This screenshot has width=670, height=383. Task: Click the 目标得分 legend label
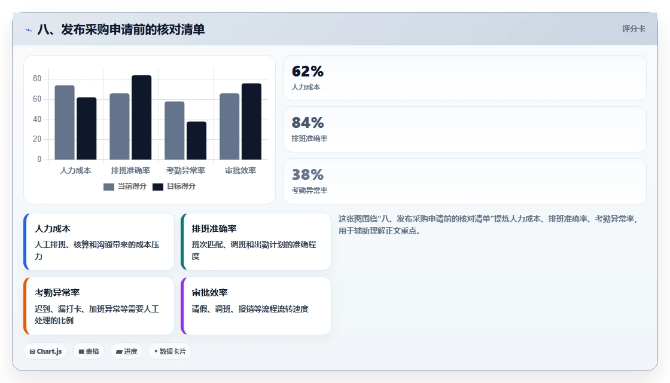coord(181,186)
